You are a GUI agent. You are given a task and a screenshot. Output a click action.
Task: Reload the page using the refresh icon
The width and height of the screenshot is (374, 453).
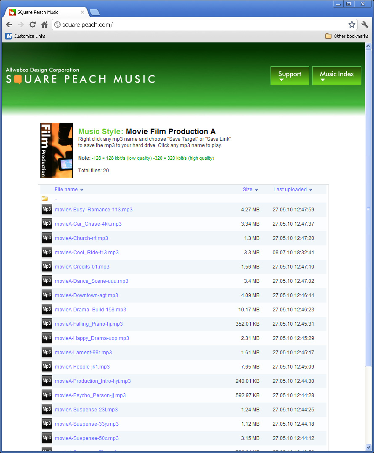32,24
